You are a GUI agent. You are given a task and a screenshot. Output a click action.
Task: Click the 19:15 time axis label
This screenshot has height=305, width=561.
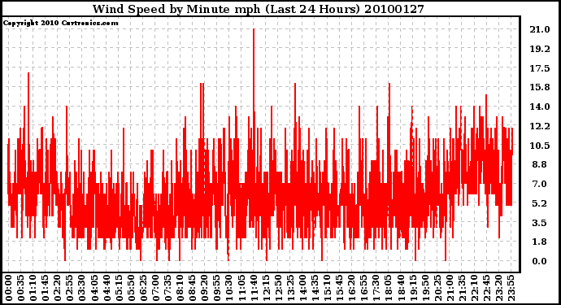(412, 289)
